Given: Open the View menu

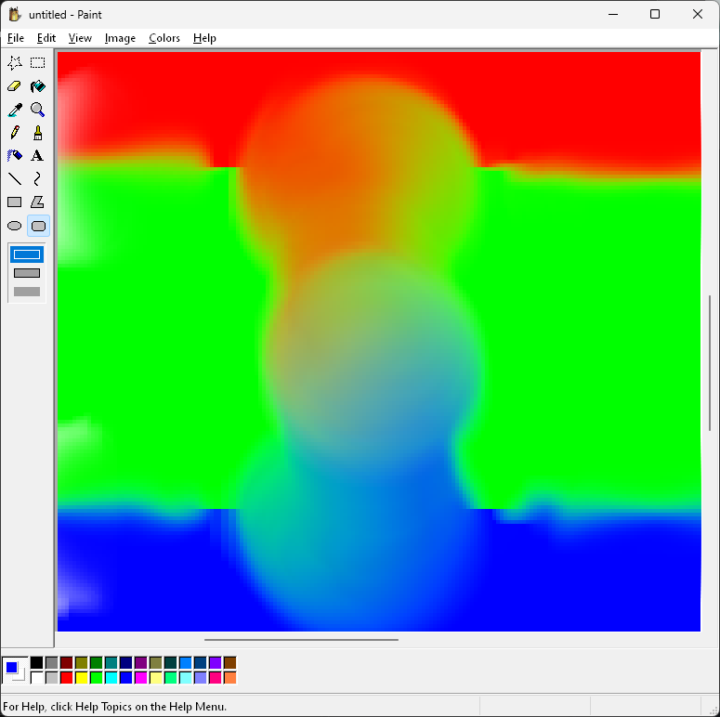Looking at the screenshot, I should point(80,38).
